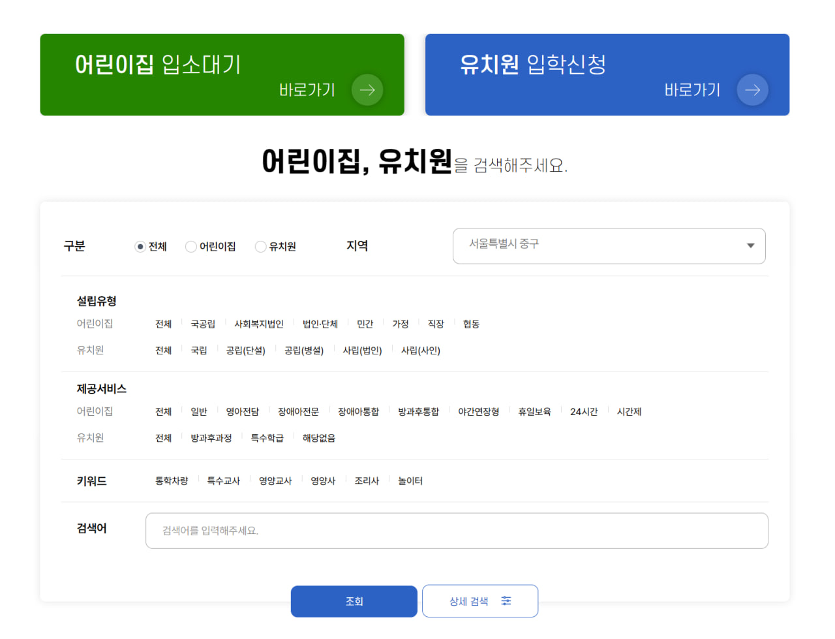835x639 pixels.
Task: Select 국공립 under childcare establishment type
Action: pos(203,323)
